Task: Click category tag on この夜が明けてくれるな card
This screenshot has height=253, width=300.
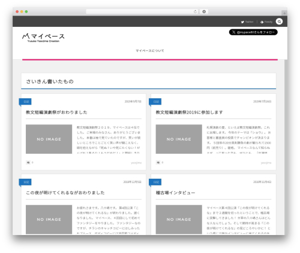Action: 25,182
